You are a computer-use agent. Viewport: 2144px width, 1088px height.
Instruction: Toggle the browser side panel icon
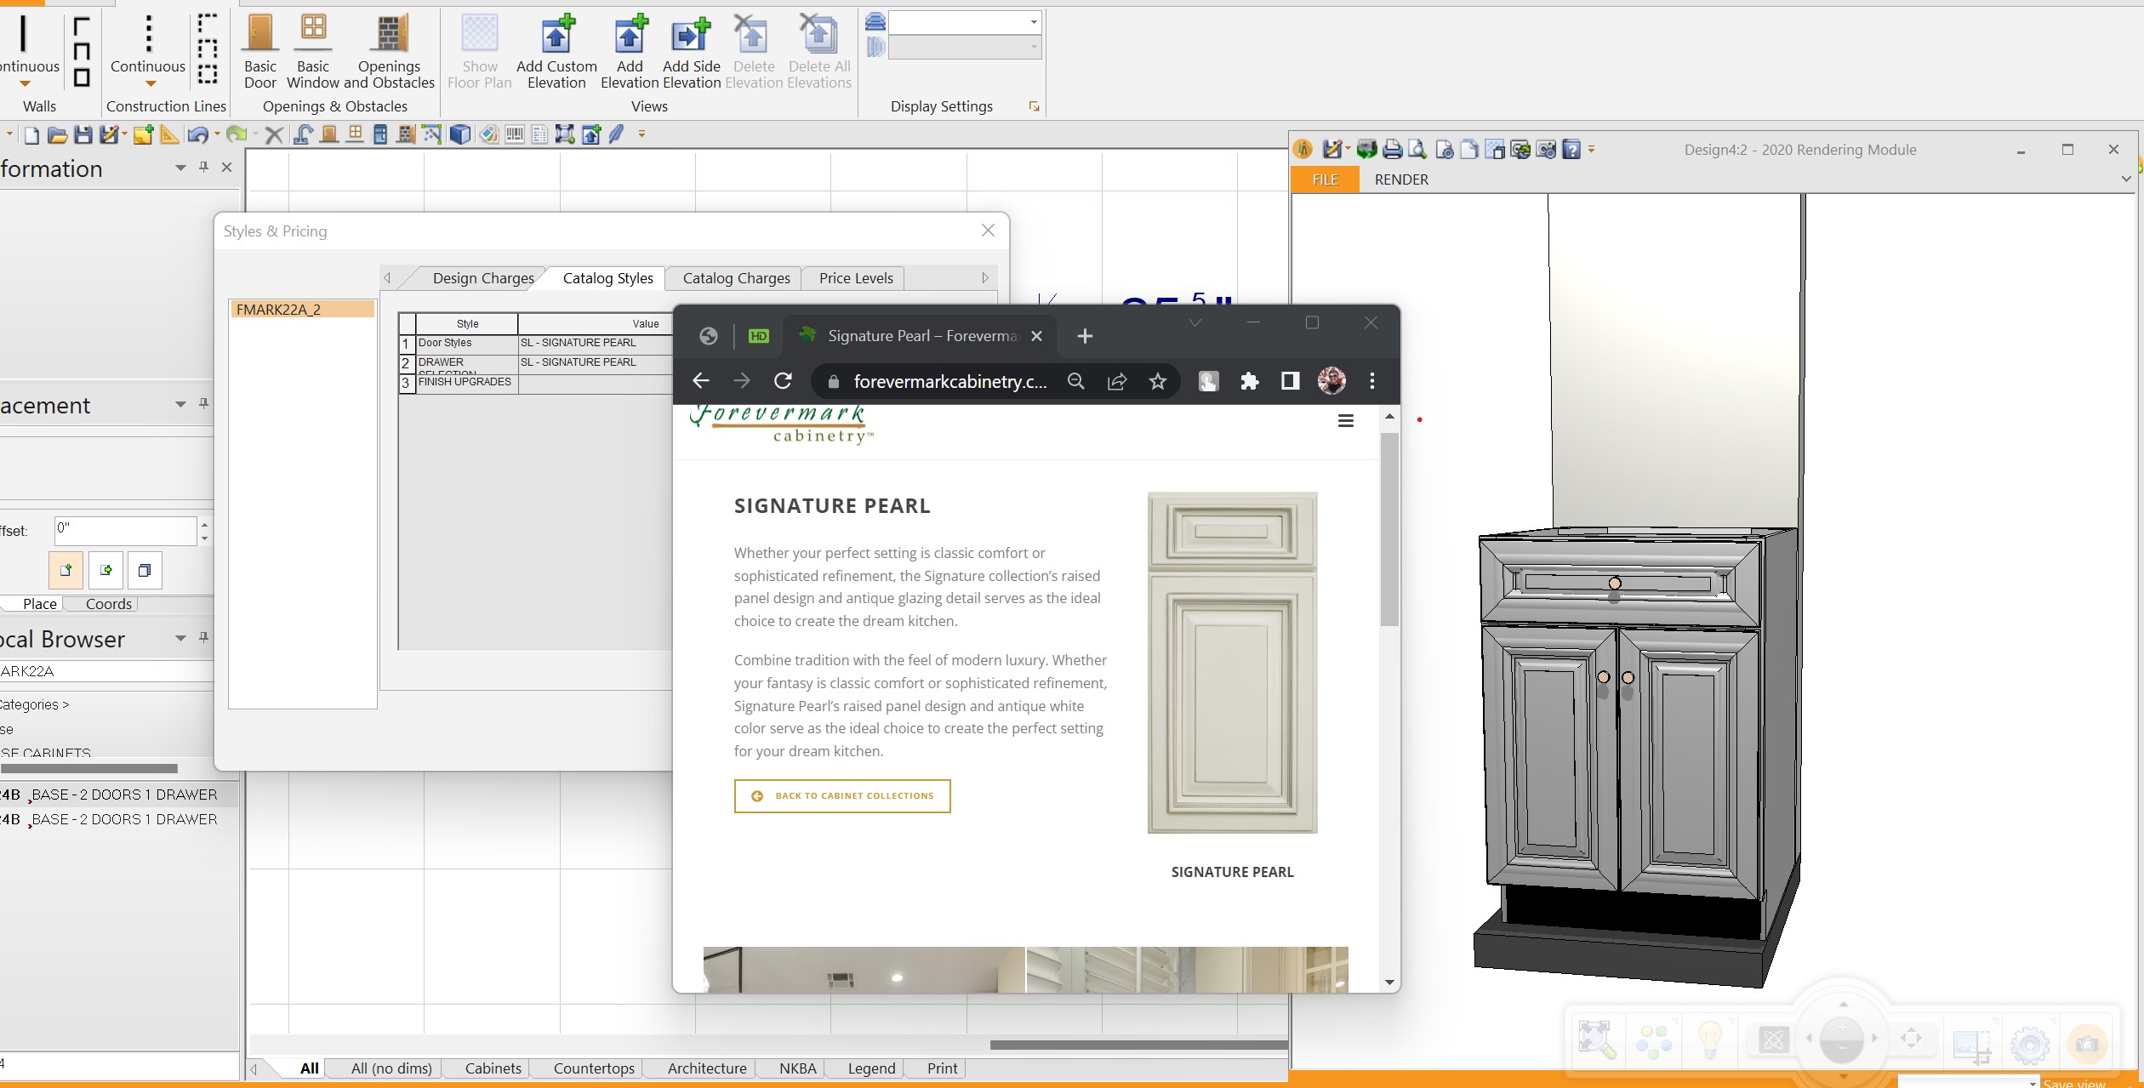(1290, 381)
